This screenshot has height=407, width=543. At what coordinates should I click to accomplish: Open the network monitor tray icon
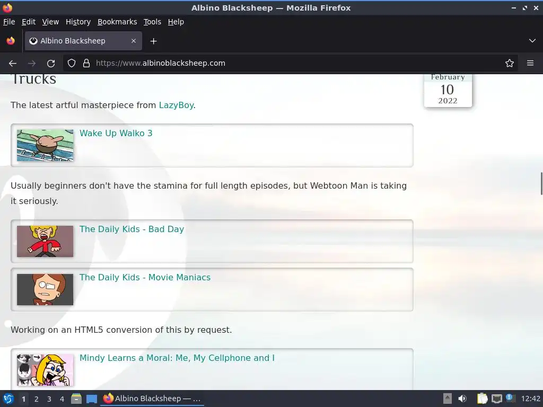[496, 399]
